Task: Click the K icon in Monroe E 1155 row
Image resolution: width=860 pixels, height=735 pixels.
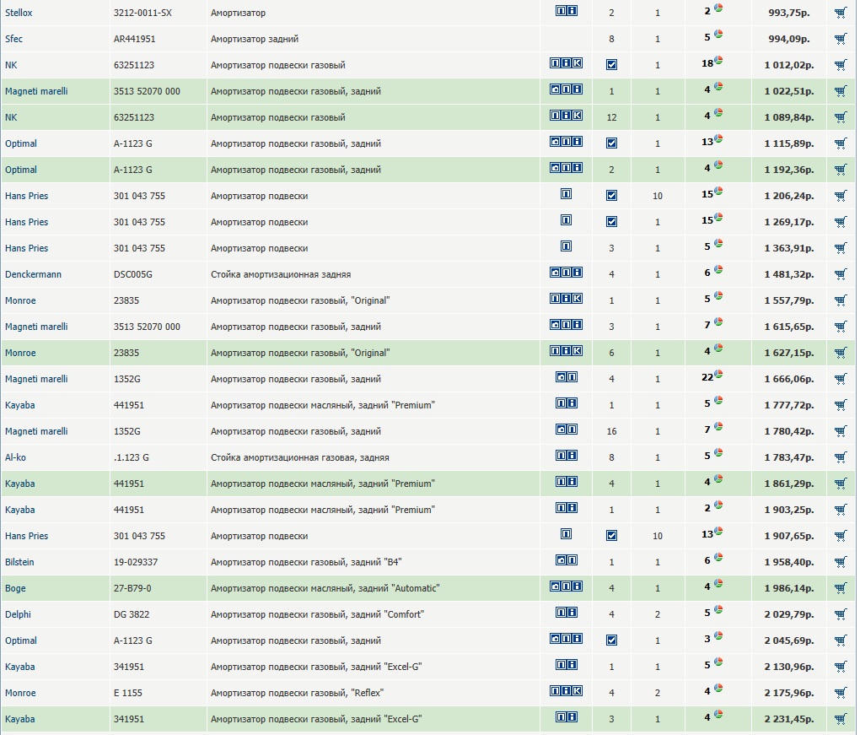Action: (x=578, y=692)
